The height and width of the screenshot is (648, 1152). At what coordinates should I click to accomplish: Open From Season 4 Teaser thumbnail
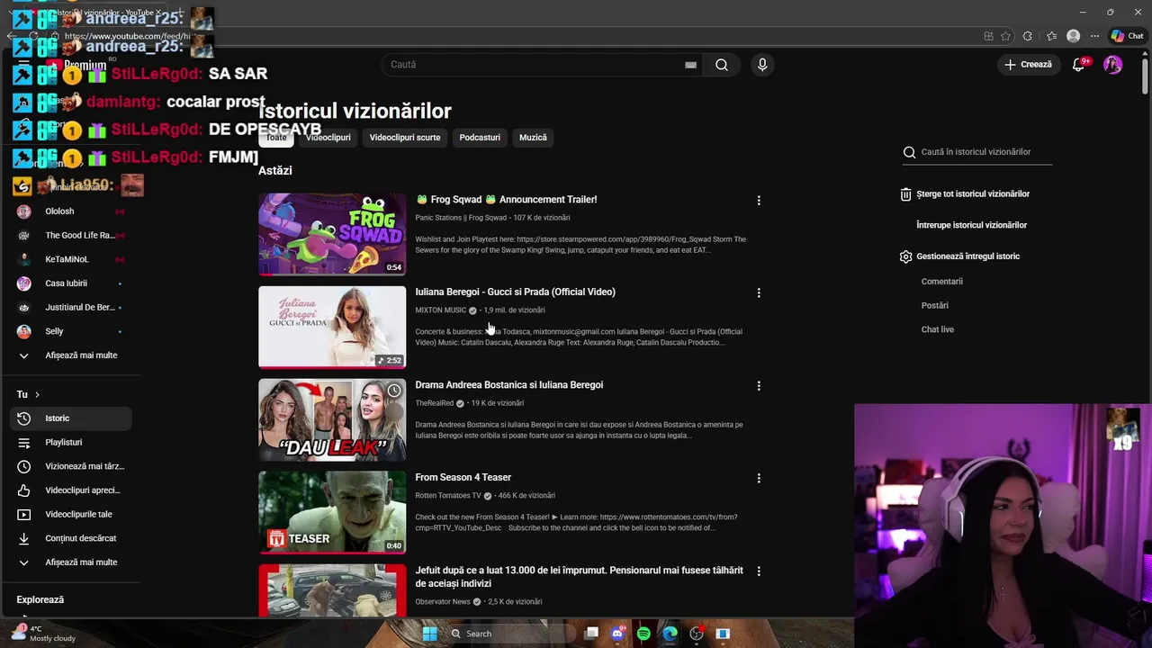[x=332, y=512]
